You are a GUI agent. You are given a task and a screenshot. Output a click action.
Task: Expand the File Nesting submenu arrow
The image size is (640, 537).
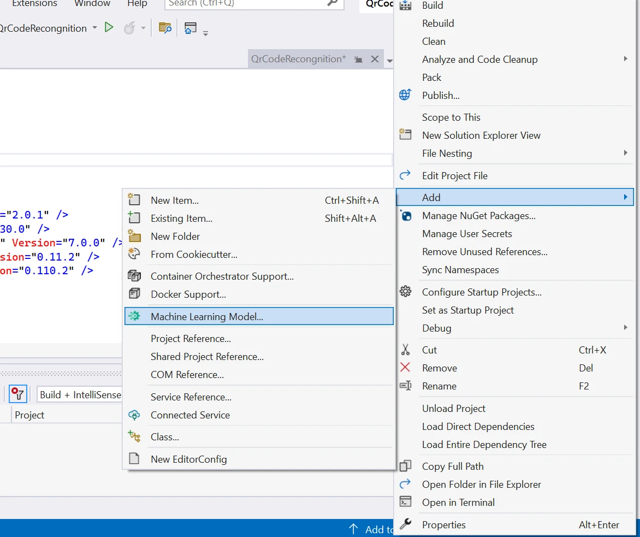(x=625, y=153)
